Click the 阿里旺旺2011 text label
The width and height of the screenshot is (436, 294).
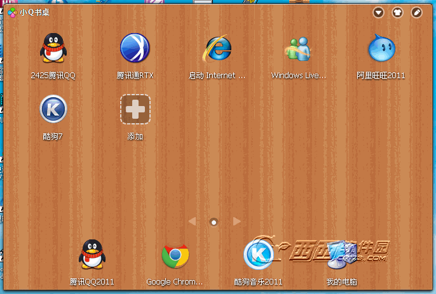[381, 76]
